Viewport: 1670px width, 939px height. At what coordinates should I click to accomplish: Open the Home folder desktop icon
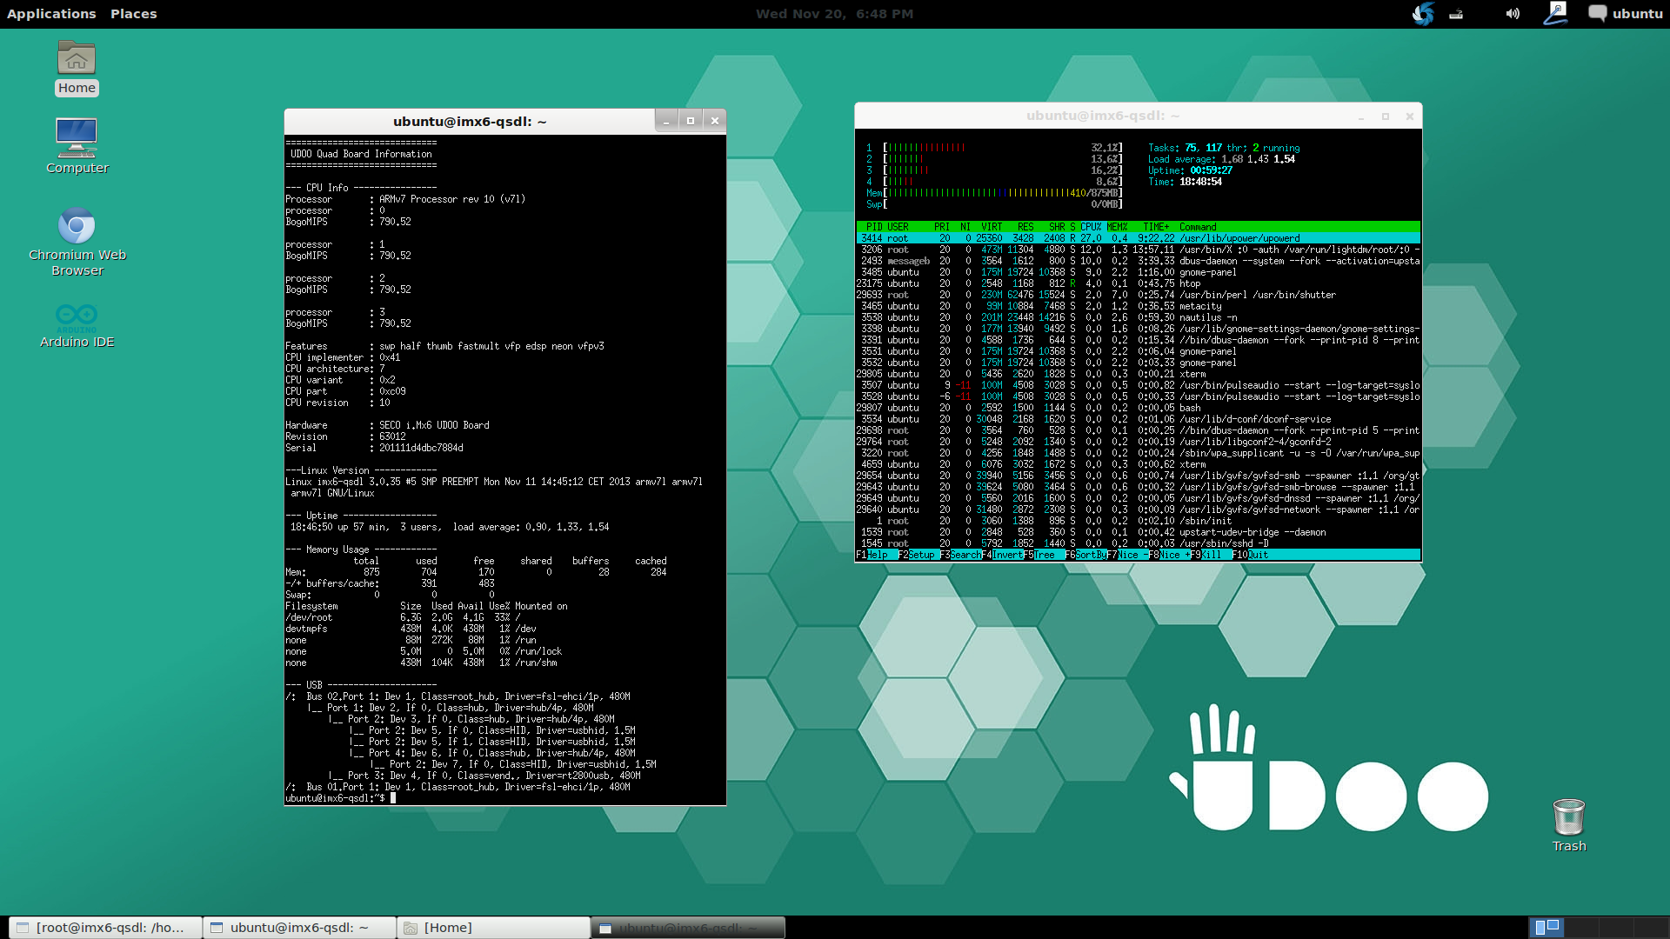(x=77, y=61)
